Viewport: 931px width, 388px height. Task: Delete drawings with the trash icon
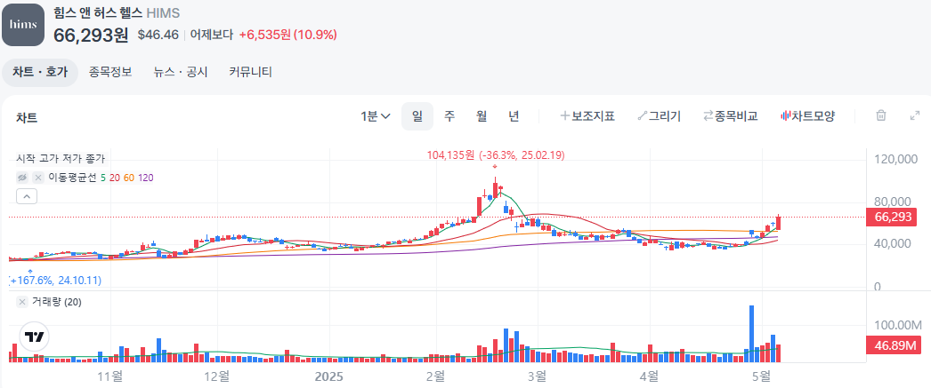tap(882, 116)
